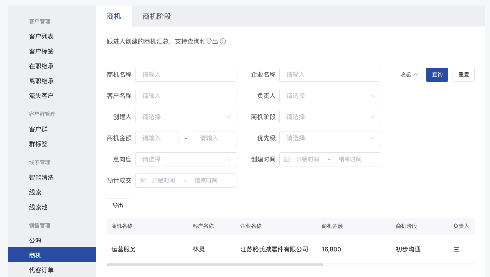Click the 初步沟通 stage cell

click(x=408, y=249)
